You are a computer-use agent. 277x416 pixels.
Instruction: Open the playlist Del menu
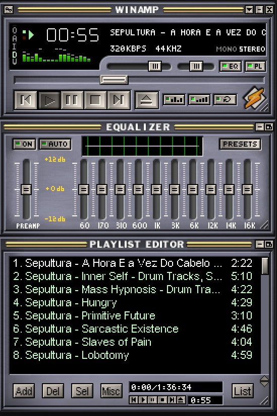click(x=53, y=391)
